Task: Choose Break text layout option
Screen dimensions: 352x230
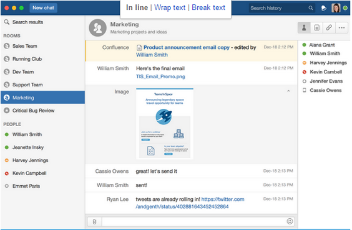Action: click(x=208, y=7)
